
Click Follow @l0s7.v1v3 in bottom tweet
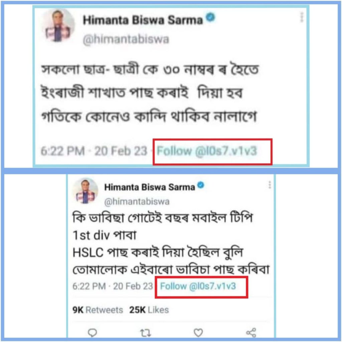pos(198,286)
